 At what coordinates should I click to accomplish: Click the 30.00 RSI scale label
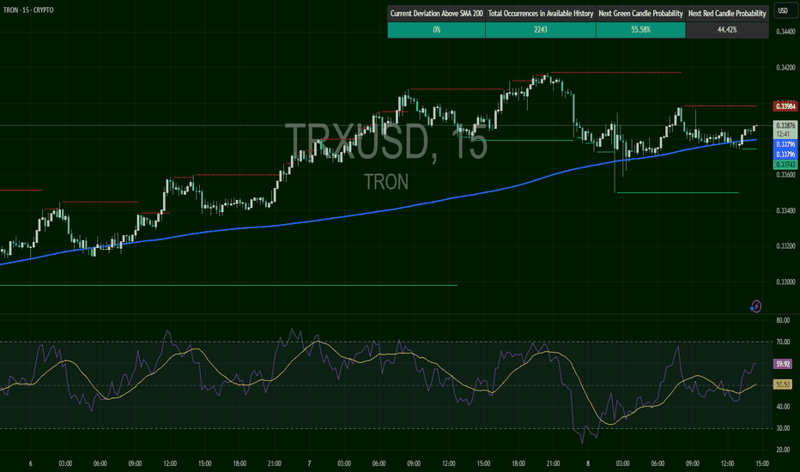pos(783,428)
